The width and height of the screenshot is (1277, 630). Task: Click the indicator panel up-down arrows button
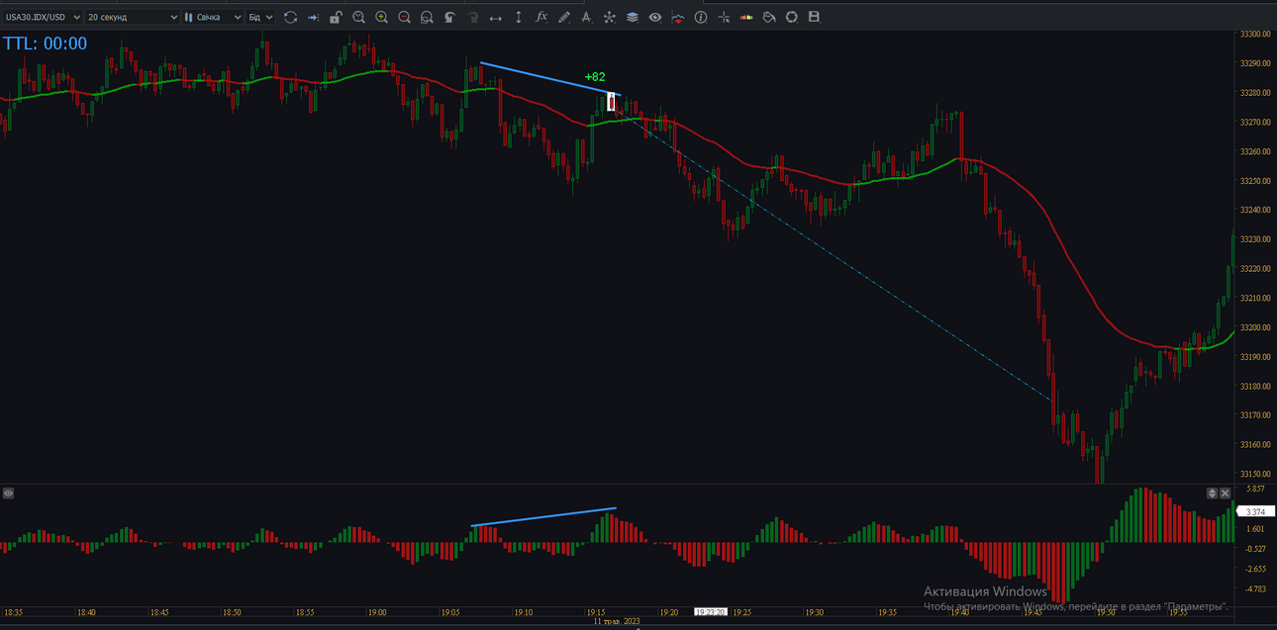tap(1212, 493)
